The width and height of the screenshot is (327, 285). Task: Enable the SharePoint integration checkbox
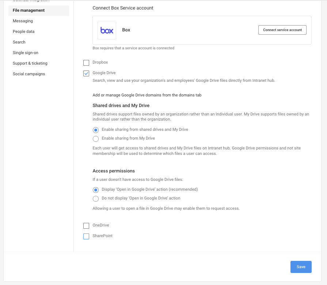pyautogui.click(x=86, y=236)
